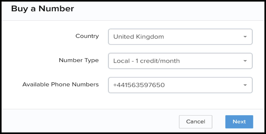Click the Number Type field label
Viewport: 266px width, 134px height.
click(x=79, y=60)
